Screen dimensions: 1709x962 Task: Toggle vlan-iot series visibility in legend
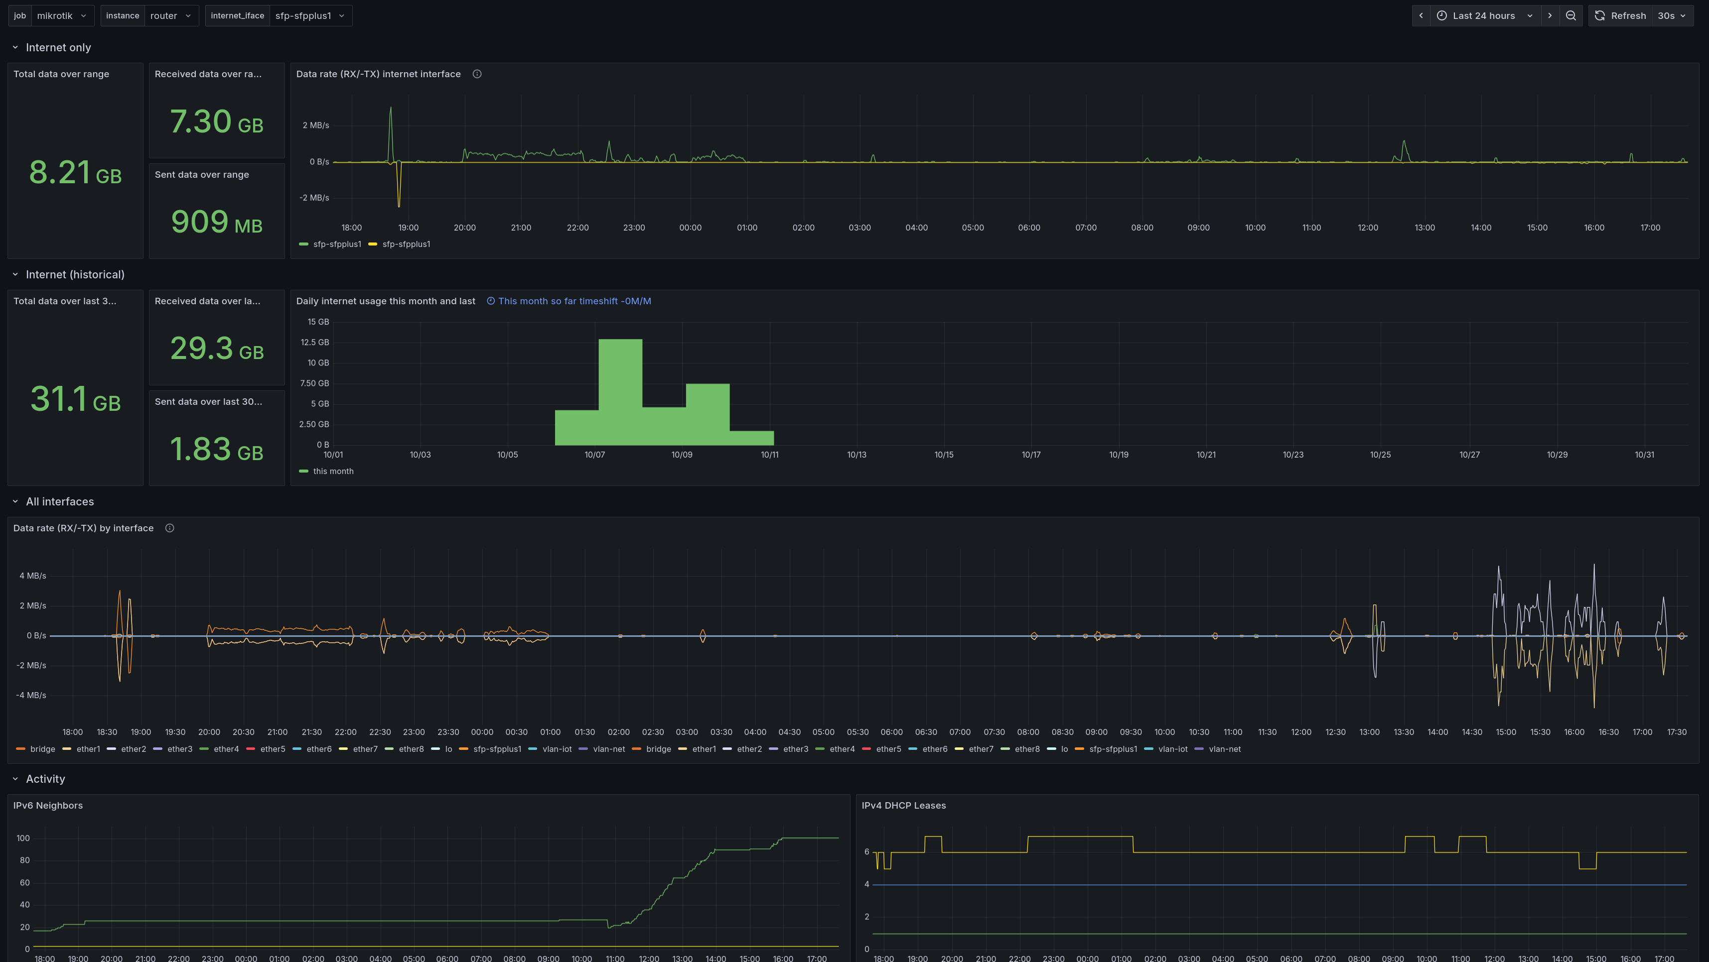pos(557,749)
